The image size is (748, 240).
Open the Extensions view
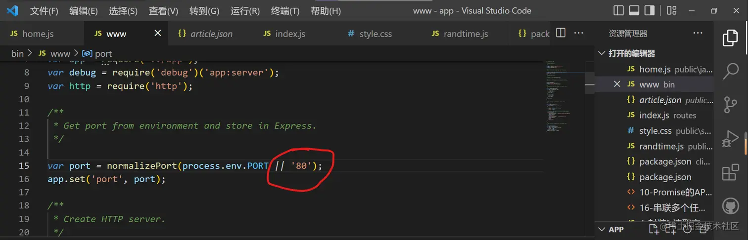point(730,172)
